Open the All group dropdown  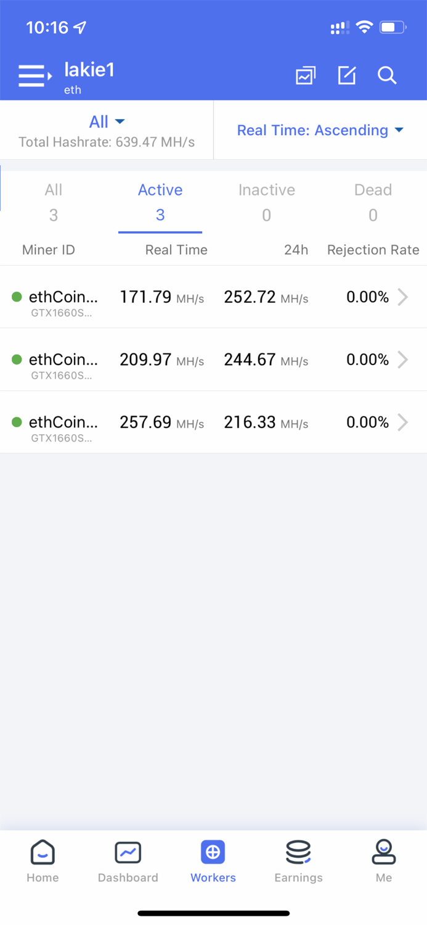(106, 121)
